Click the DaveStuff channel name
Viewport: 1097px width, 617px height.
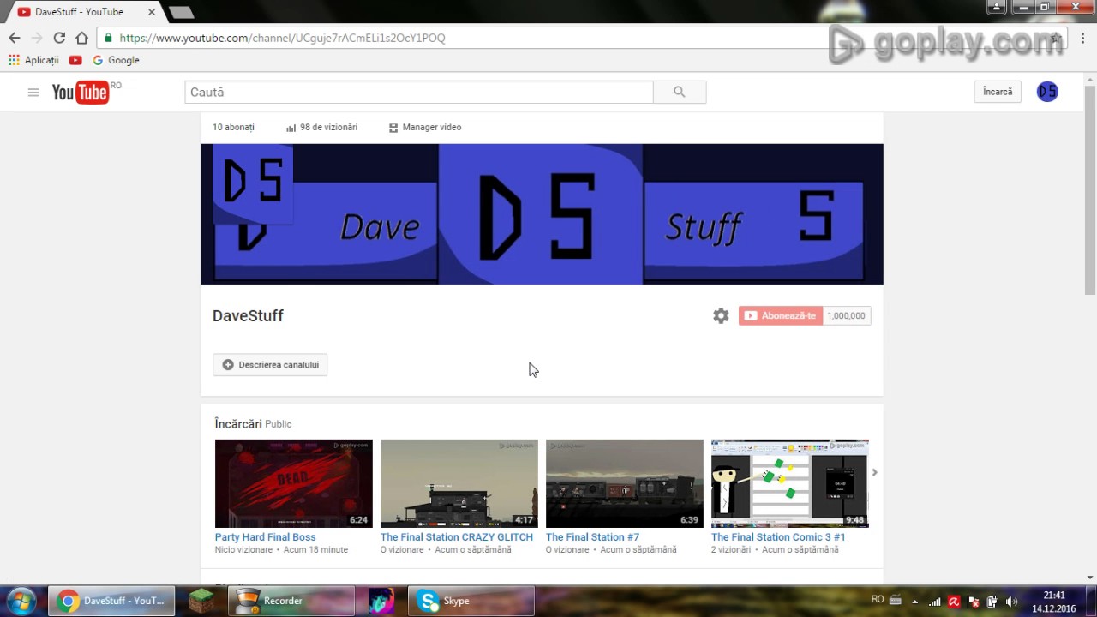point(248,315)
